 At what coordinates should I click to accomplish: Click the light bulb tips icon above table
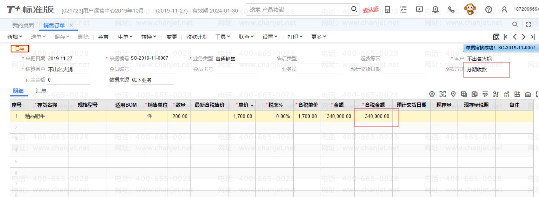432,94
